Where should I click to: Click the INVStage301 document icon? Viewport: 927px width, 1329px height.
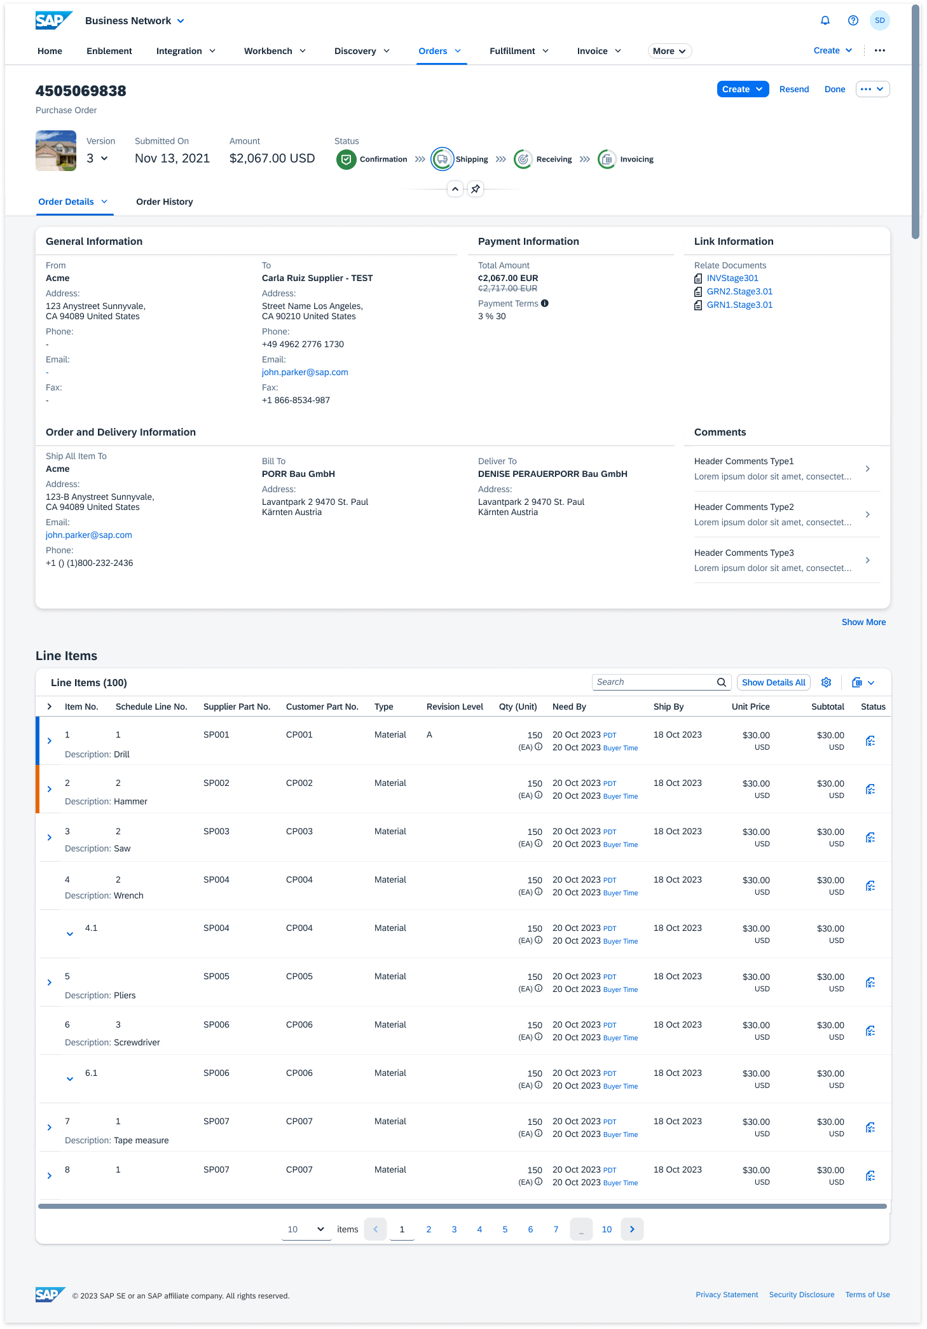(698, 279)
